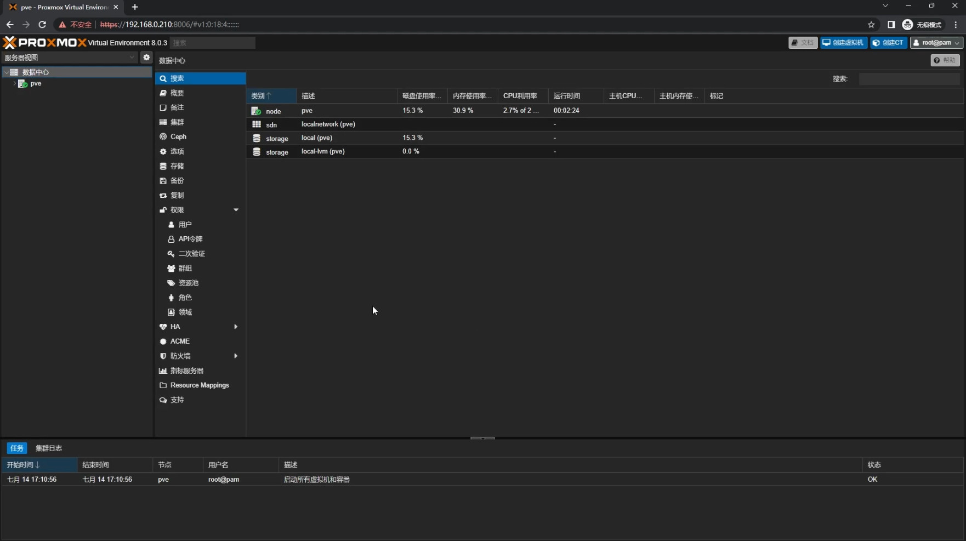Click the storage icon for local (pve)
The width and height of the screenshot is (966, 541).
[256, 138]
